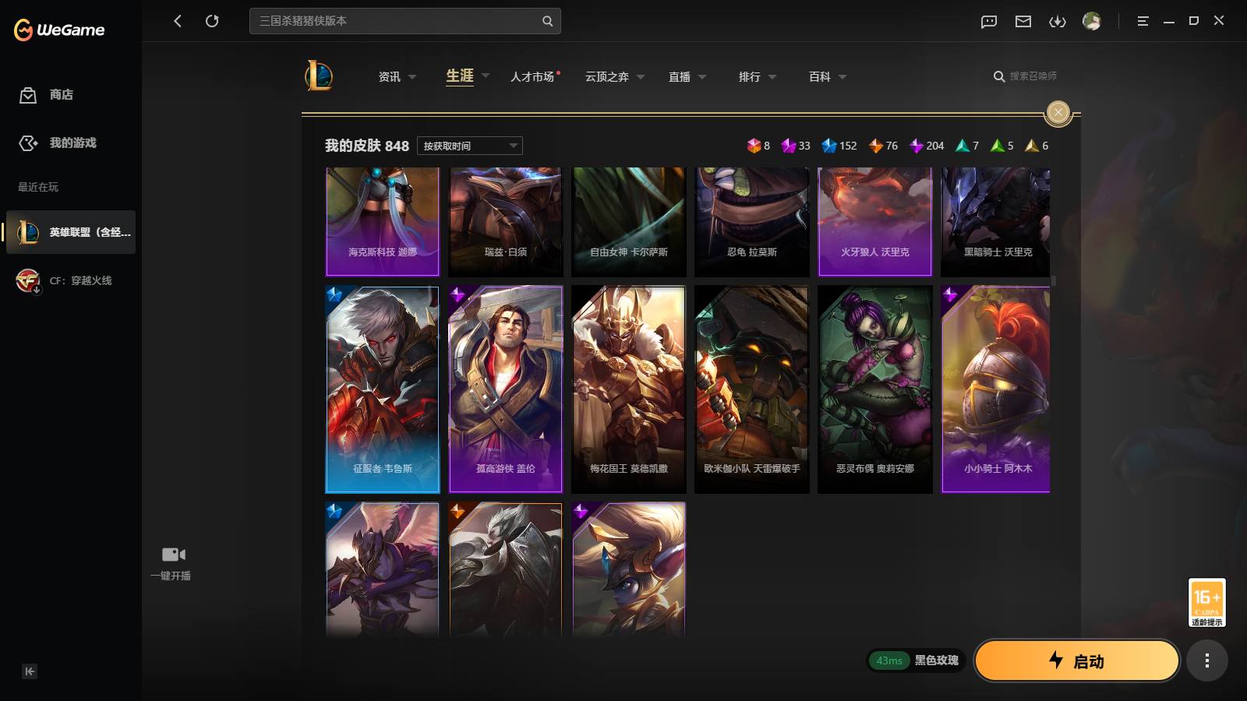The image size is (1247, 701).
Task: Open the 梅花国王 莫德凯撒 skin card
Action: (629, 389)
